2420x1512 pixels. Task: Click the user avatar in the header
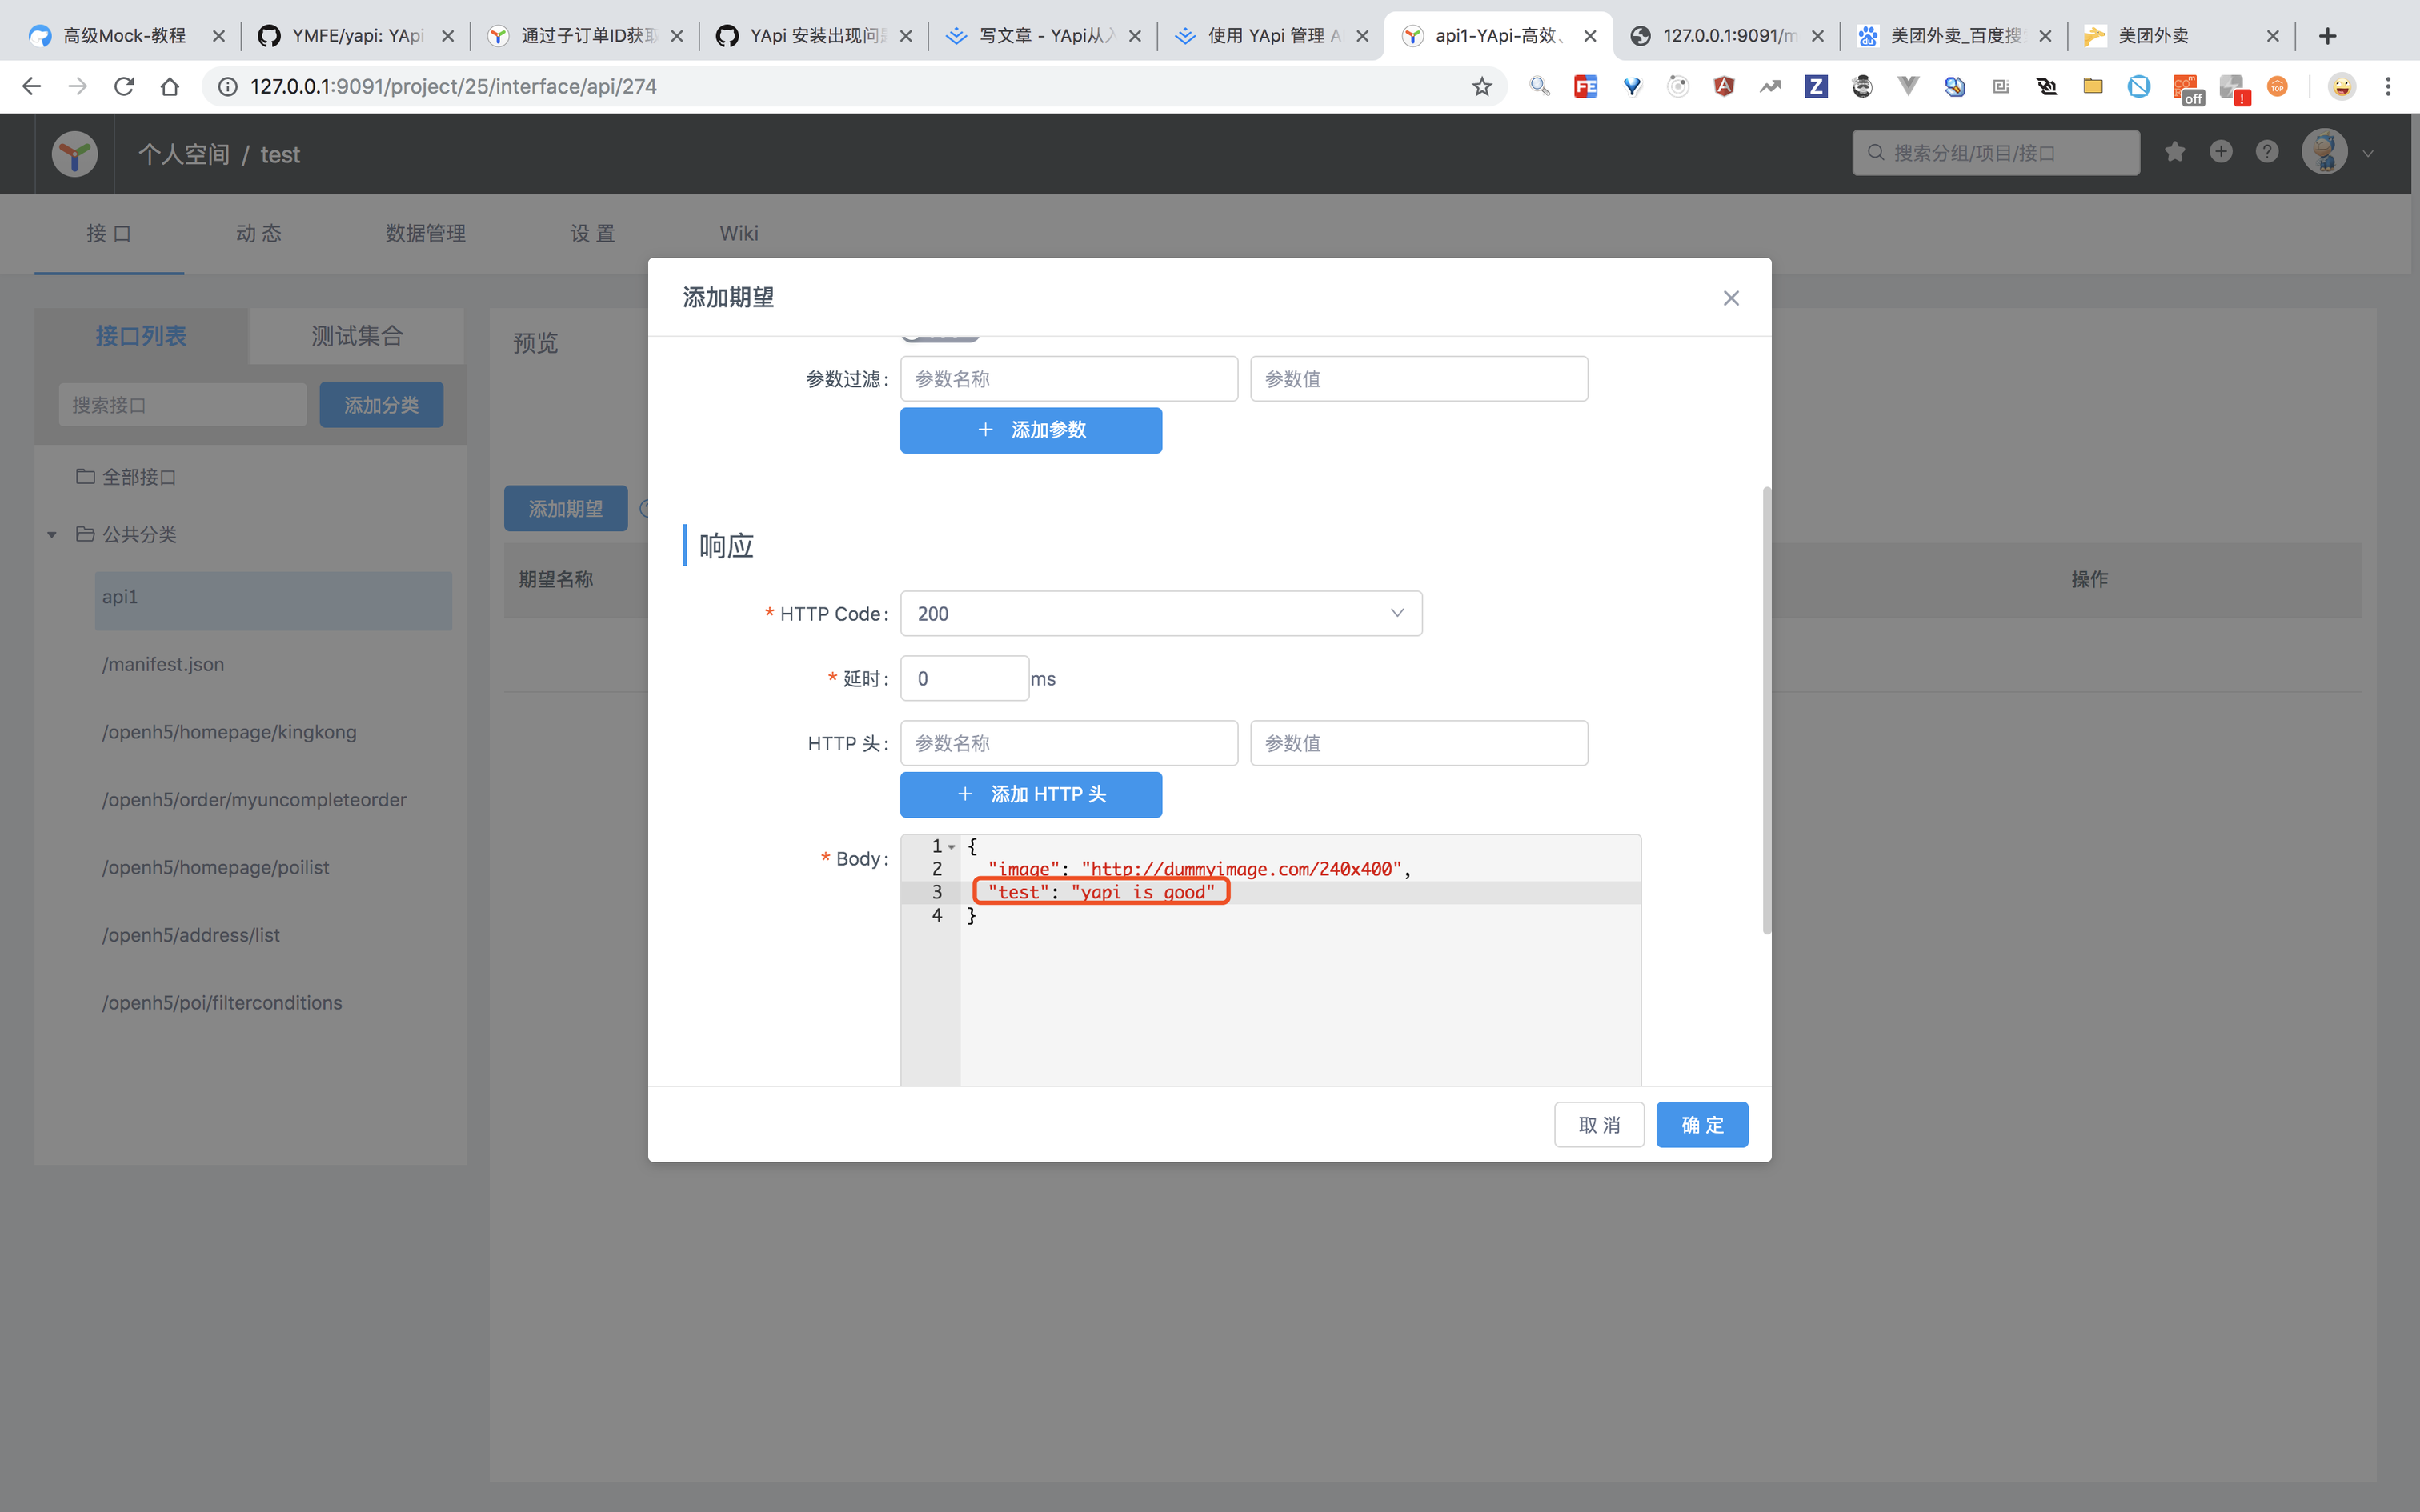(x=2324, y=152)
